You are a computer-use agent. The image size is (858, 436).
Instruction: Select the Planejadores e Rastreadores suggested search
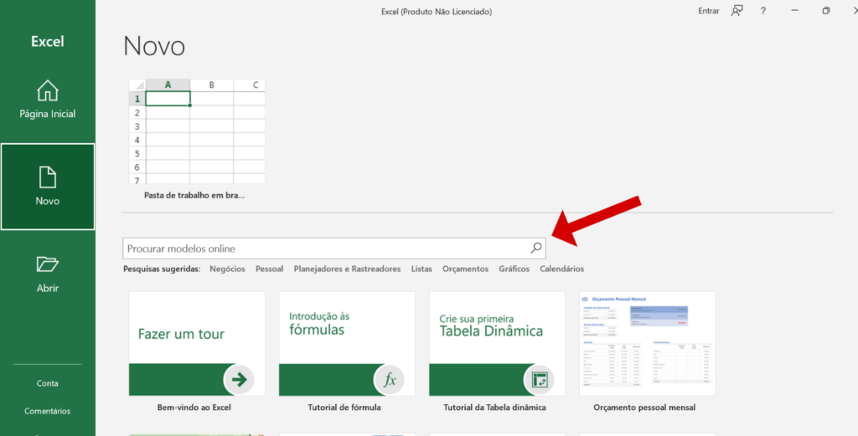pyautogui.click(x=347, y=269)
